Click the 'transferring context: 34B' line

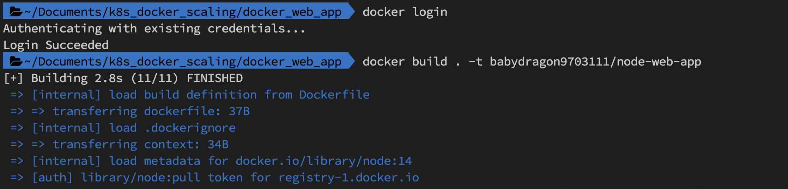119,145
